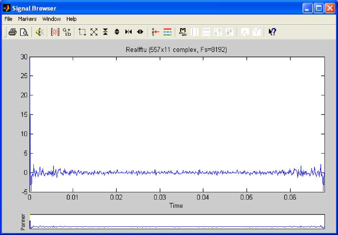Click the What's This help icon
This screenshot has width=338, height=235.
point(272,32)
